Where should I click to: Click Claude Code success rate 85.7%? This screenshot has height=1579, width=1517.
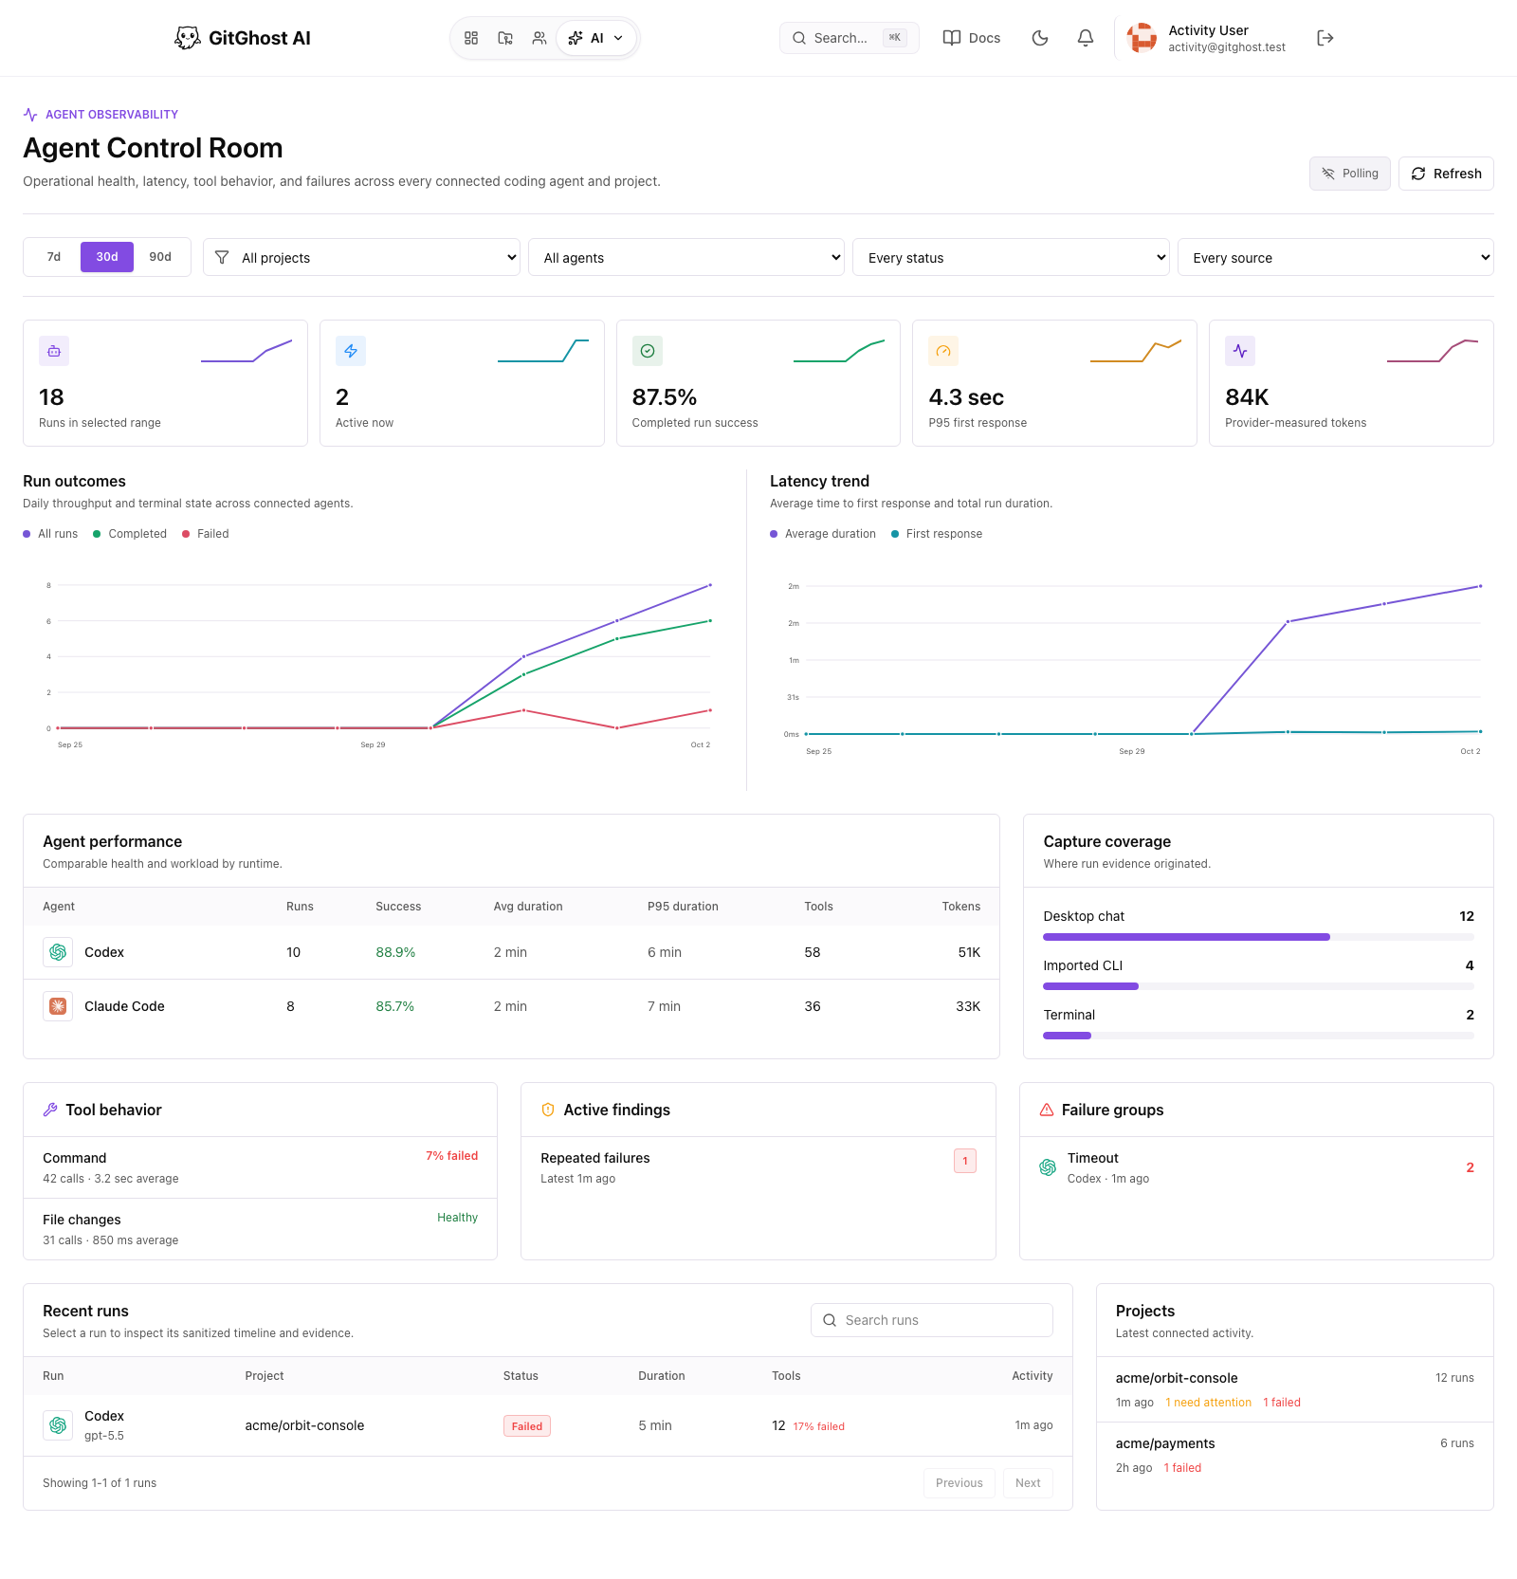(x=395, y=1006)
